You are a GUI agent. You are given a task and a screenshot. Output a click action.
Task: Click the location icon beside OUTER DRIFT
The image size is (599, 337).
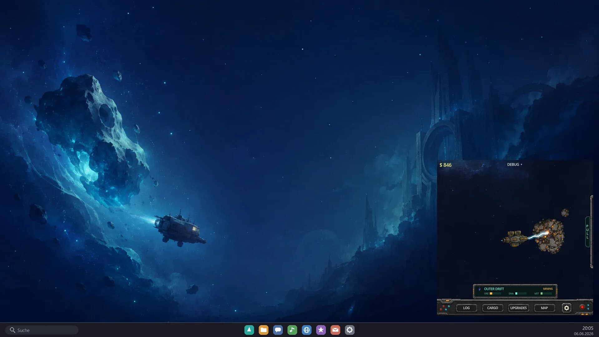tap(480, 289)
